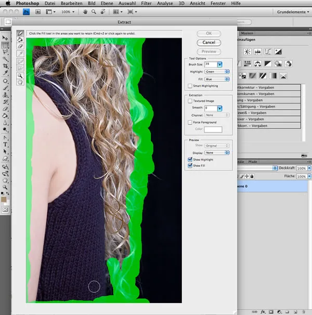Click the Cancel button in Extract dialog
The height and width of the screenshot is (315, 312).
(209, 42)
